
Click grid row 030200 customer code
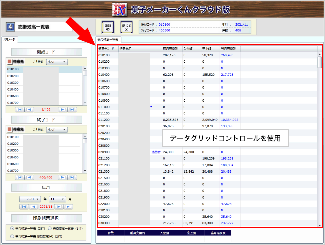[x=104, y=217]
